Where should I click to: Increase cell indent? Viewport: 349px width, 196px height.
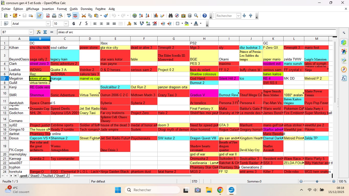coord(169,23)
